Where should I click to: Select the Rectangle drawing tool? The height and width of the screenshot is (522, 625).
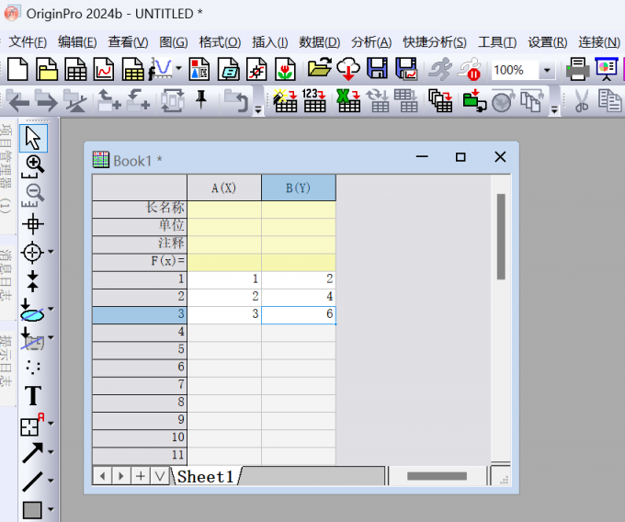pyautogui.click(x=32, y=510)
